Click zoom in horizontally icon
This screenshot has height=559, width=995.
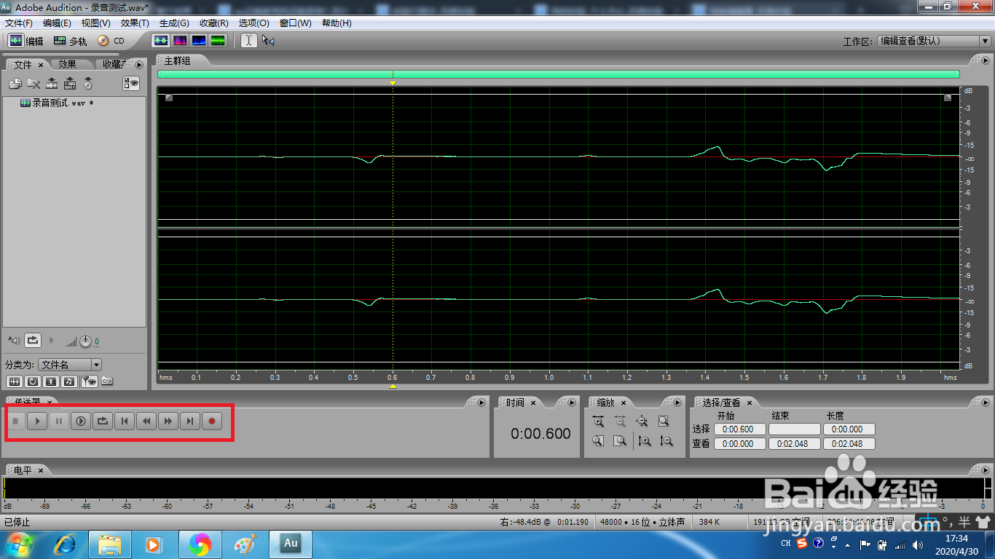598,421
